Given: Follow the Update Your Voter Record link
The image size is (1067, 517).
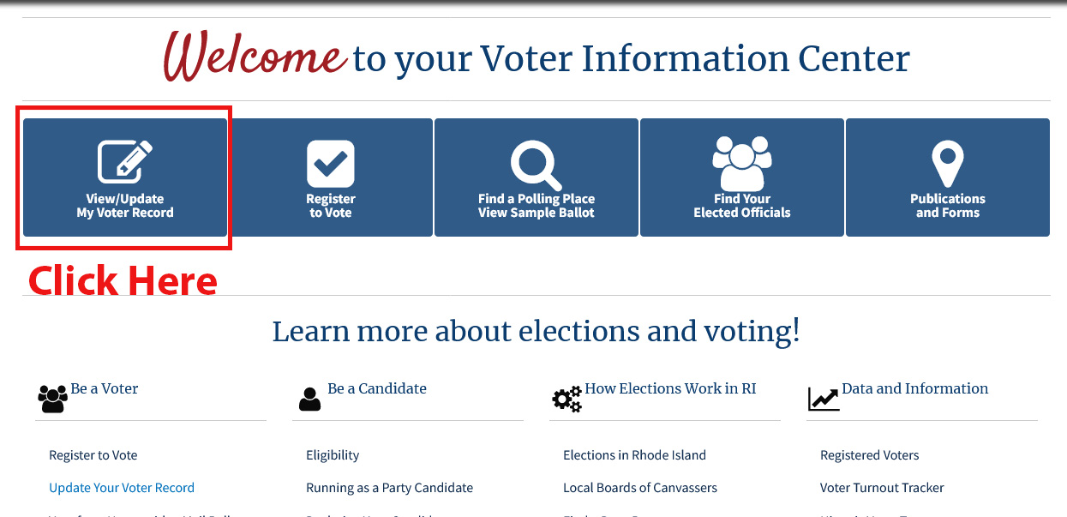Looking at the screenshot, I should (122, 488).
